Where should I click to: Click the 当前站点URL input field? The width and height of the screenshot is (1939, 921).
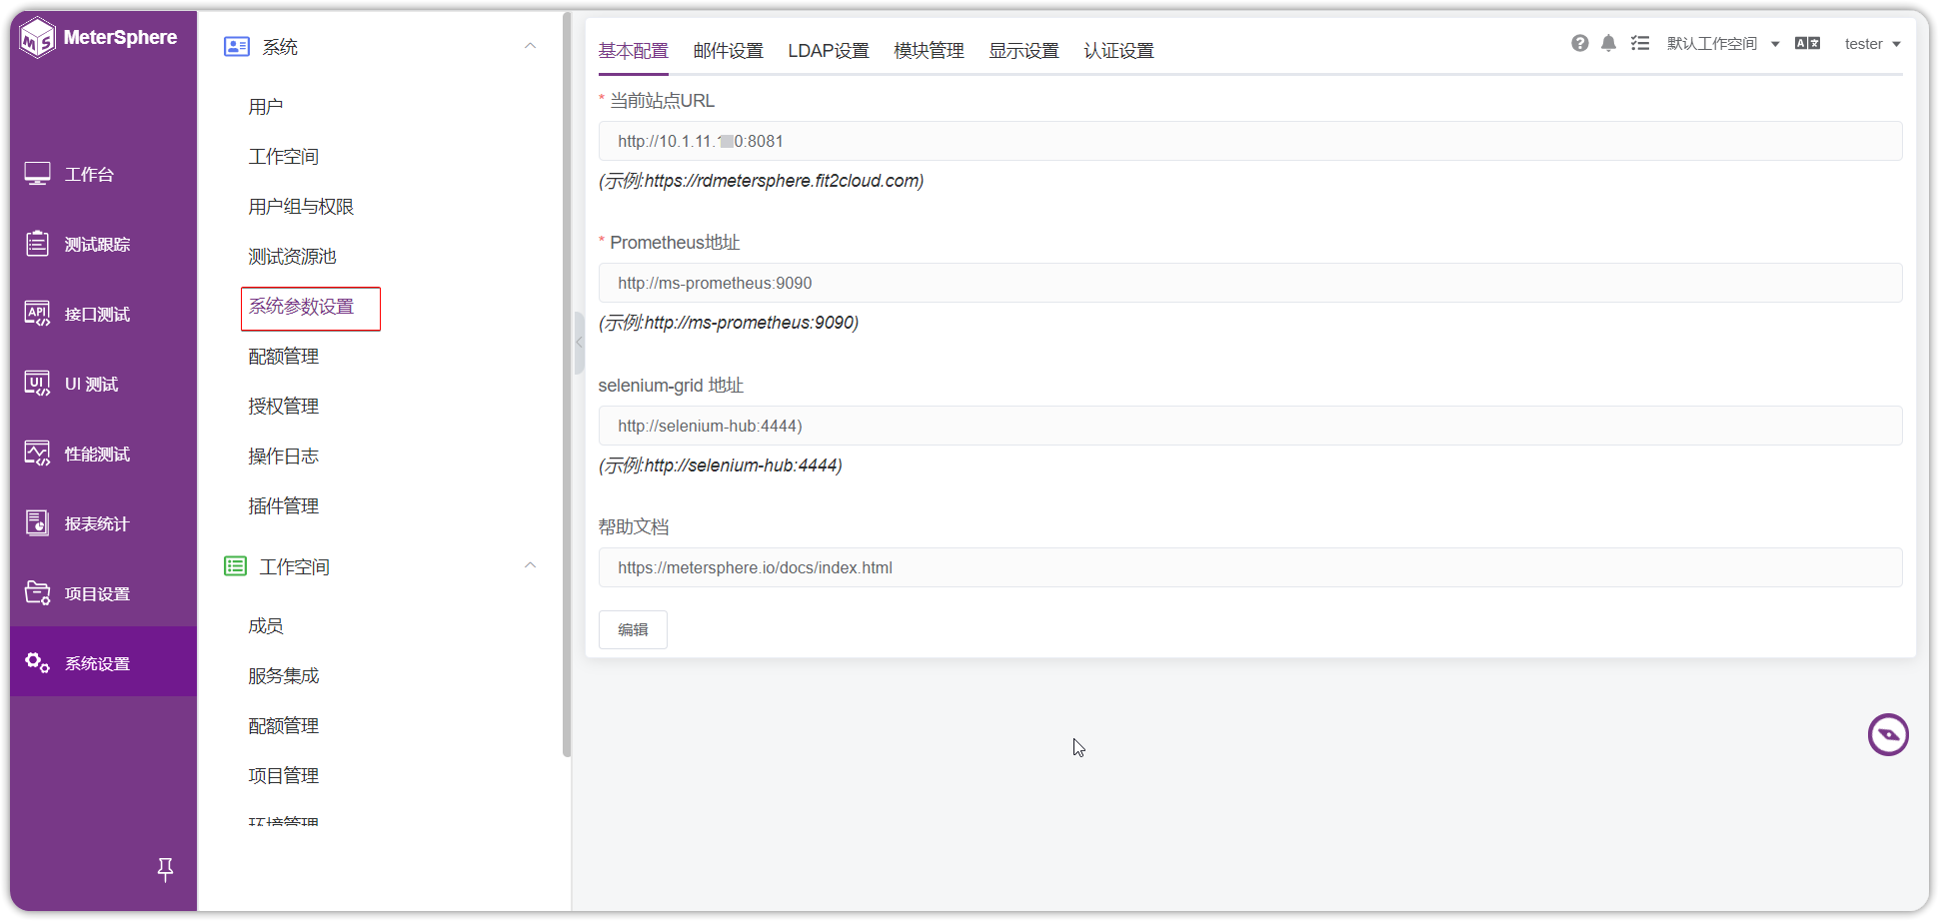[1250, 141]
